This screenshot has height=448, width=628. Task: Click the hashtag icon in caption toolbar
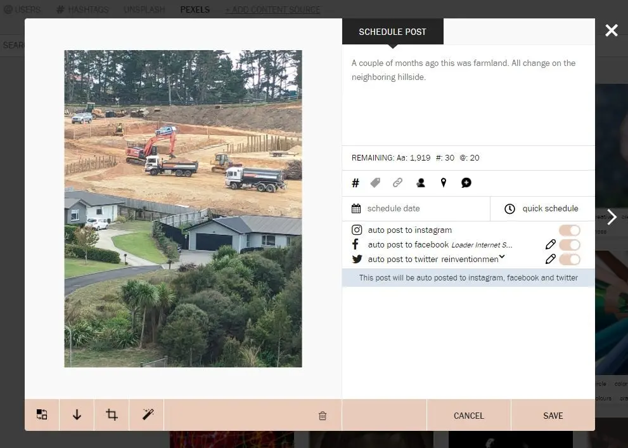[x=356, y=183]
